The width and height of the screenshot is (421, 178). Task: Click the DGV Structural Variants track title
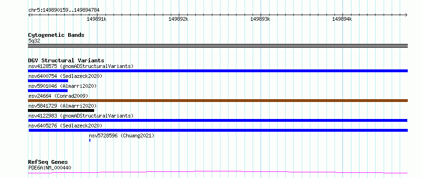click(66, 60)
